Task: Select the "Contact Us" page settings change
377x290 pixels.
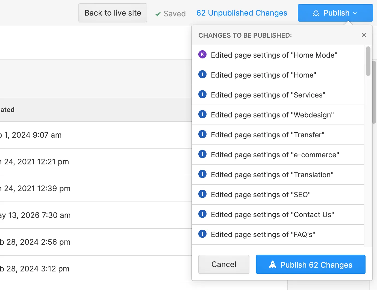Action: [x=278, y=215]
